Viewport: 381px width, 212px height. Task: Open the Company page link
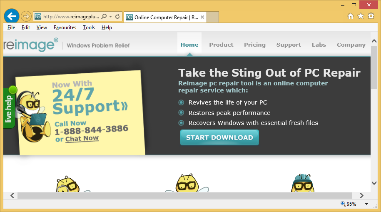pyautogui.click(x=351, y=45)
